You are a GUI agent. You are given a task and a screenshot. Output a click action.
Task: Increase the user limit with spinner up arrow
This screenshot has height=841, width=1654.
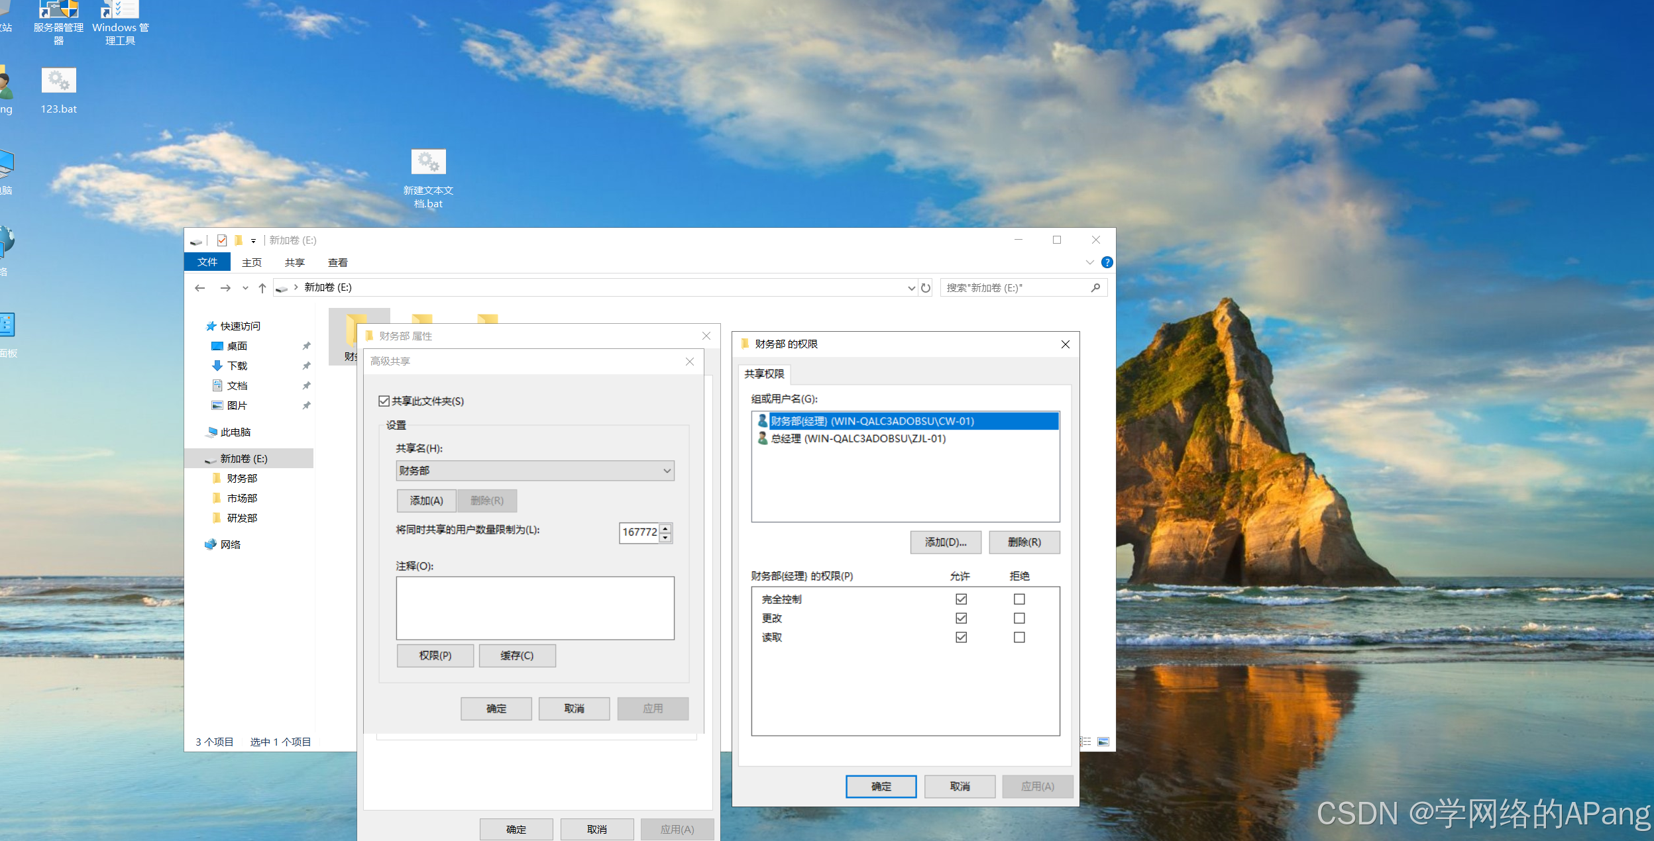[665, 528]
